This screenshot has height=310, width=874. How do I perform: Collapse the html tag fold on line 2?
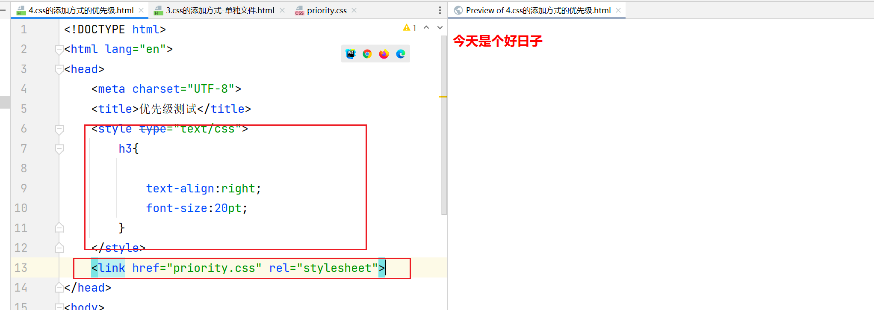tap(59, 50)
